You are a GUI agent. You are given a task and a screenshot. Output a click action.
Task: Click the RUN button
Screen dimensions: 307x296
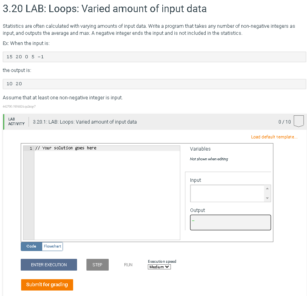[128, 265]
